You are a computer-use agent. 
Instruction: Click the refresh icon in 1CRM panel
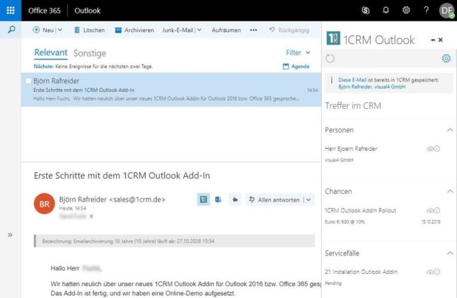pyautogui.click(x=330, y=59)
